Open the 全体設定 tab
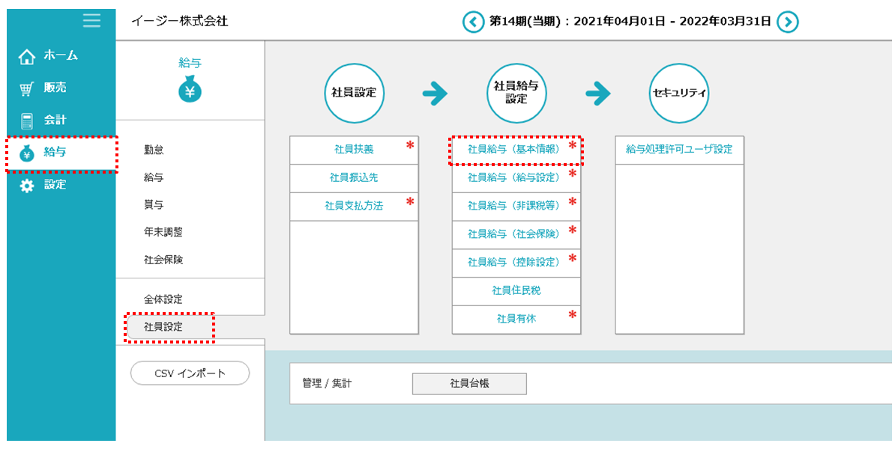Image resolution: width=895 pixels, height=455 pixels. point(163,299)
